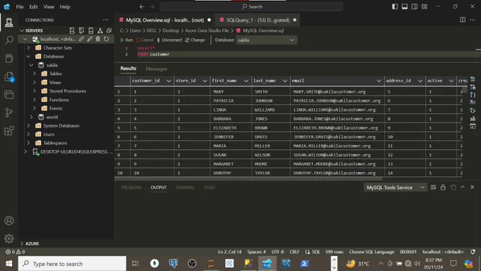Click the UTF-8 encoding status item
Screen dimensions: 481x271
tap(277, 252)
